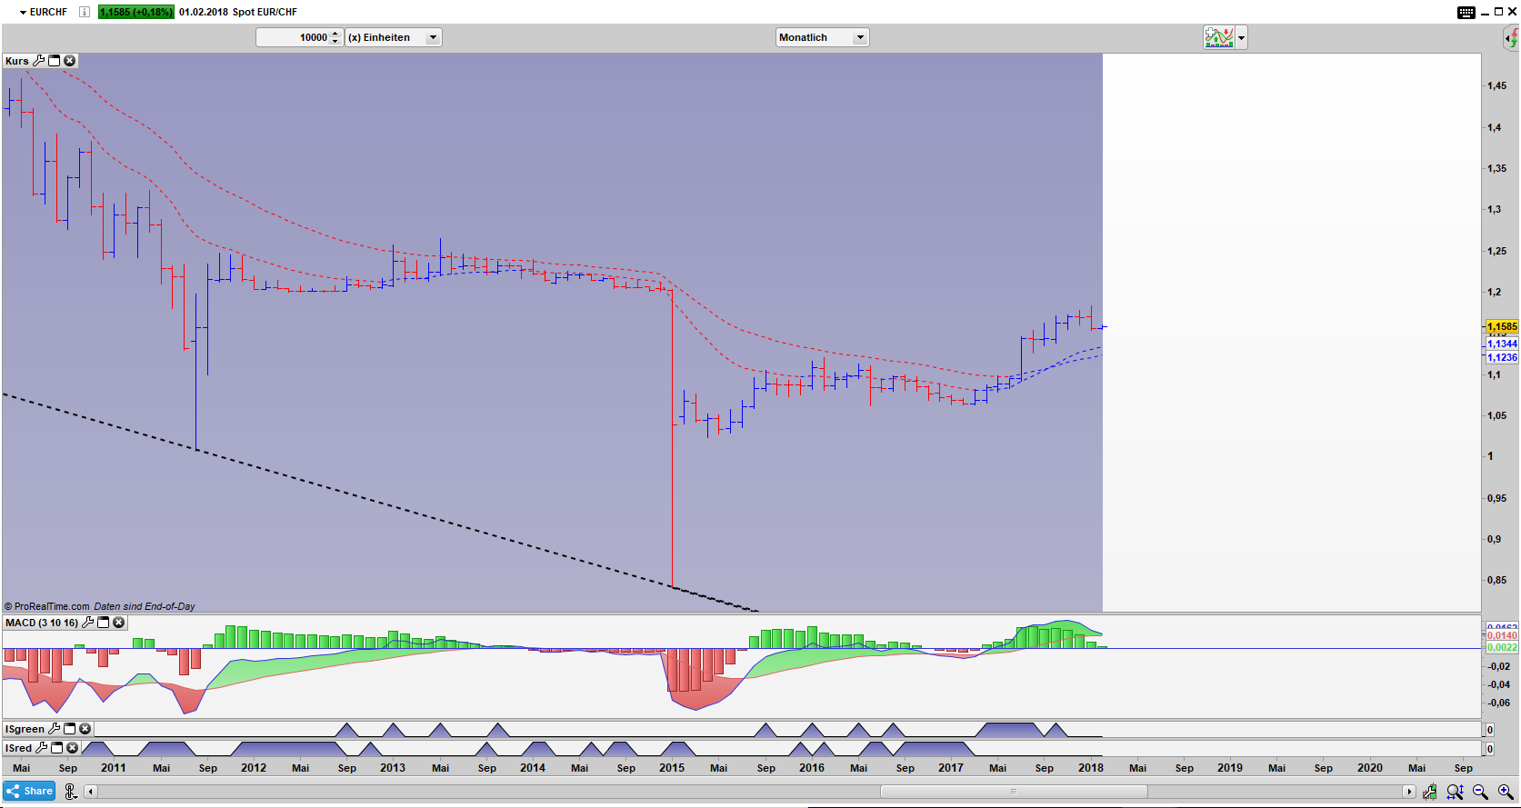The width and height of the screenshot is (1521, 808).
Task: Open the EURCHF title menu arrow
Action: click(23, 12)
